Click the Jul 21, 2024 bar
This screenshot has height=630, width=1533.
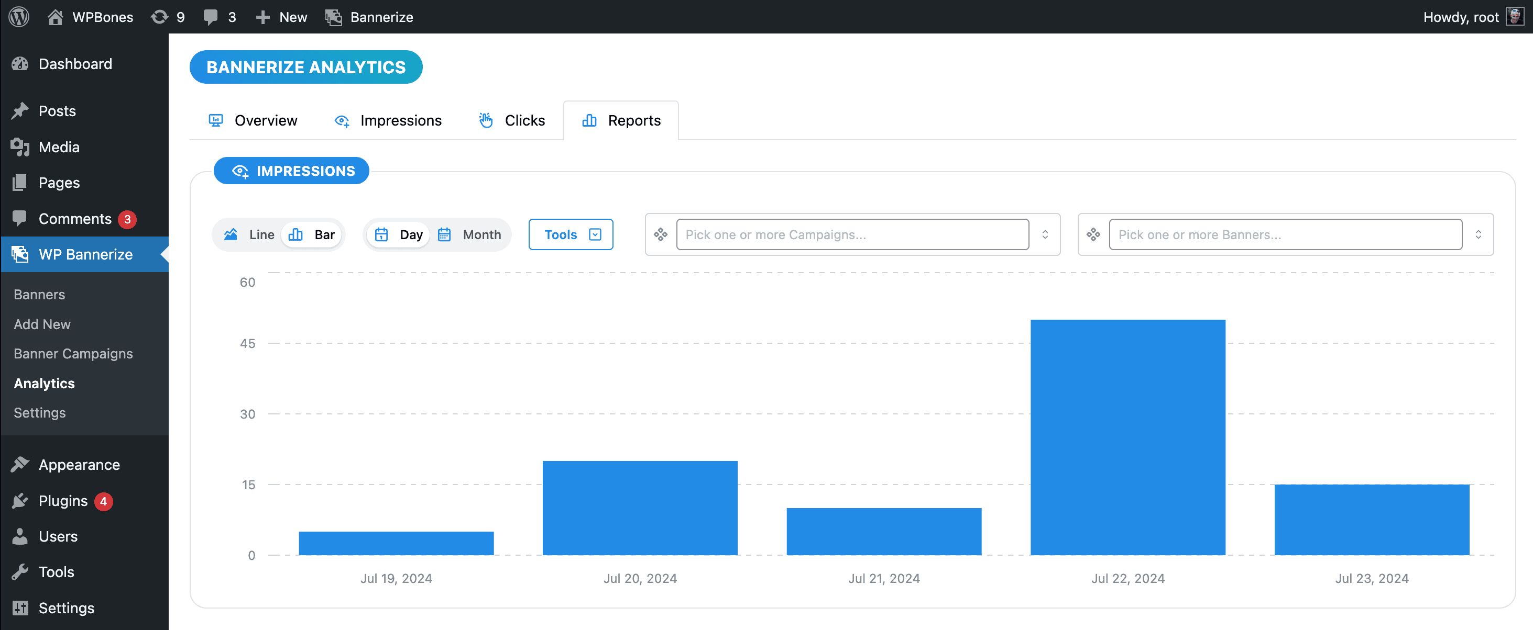click(884, 531)
